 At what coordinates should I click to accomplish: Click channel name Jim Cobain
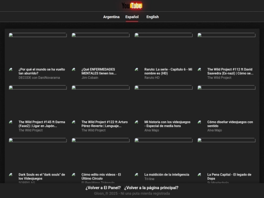(90, 78)
